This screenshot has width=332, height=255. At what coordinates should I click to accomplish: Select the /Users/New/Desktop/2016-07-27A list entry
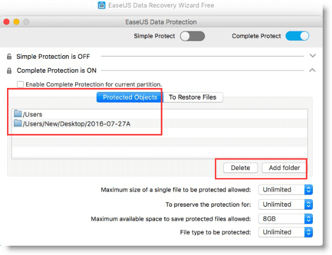[x=160, y=123]
